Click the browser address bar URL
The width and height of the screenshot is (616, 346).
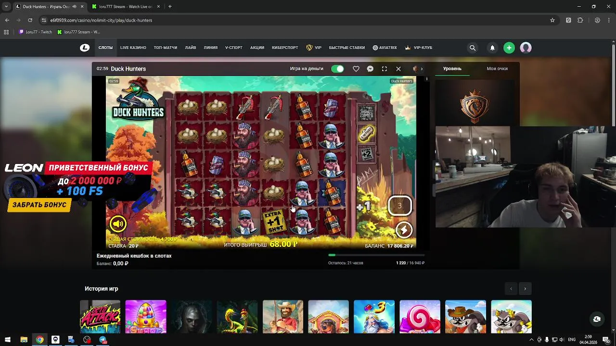pyautogui.click(x=101, y=20)
